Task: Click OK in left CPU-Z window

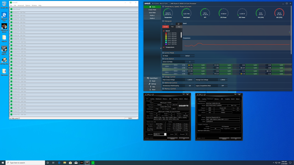Action: pos(184,138)
